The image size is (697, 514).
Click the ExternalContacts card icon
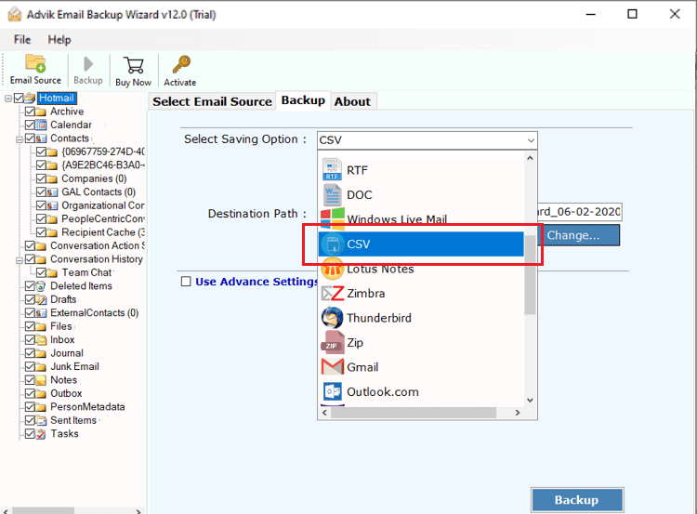pos(41,313)
